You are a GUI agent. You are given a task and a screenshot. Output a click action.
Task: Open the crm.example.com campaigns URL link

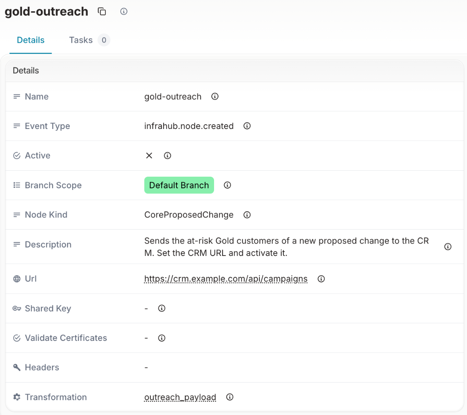coord(226,279)
